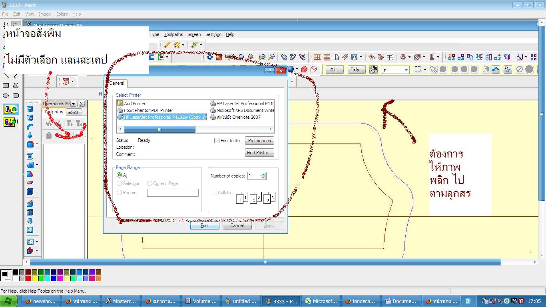The image size is (546, 307).
Task: Increase the number of copies stepper
Action: point(263,174)
